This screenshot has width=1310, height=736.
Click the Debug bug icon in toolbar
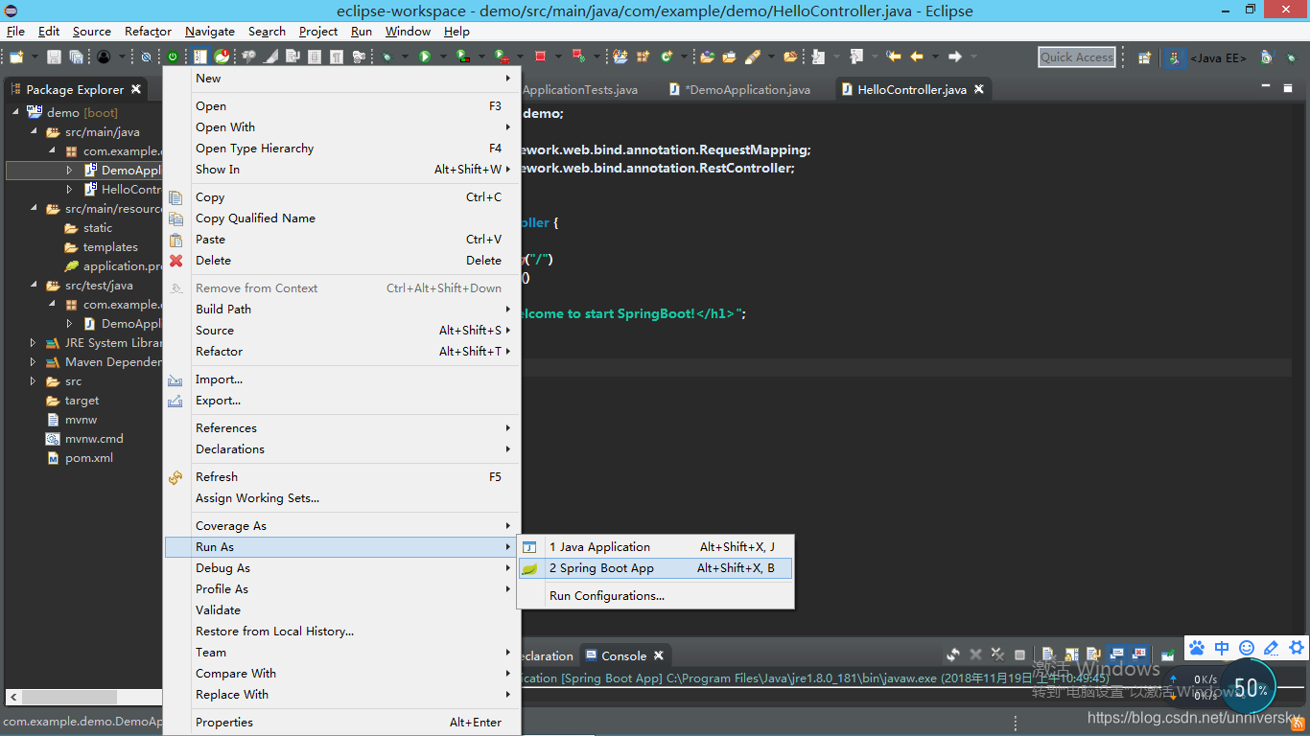click(x=386, y=57)
